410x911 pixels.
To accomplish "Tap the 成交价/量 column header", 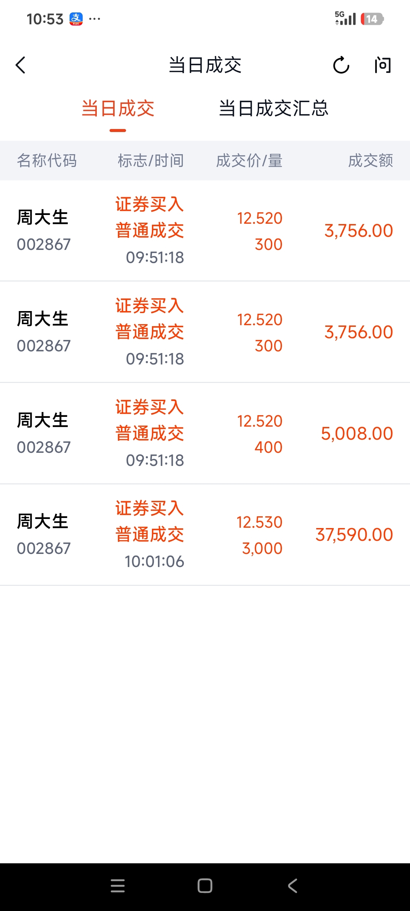I will pyautogui.click(x=249, y=161).
